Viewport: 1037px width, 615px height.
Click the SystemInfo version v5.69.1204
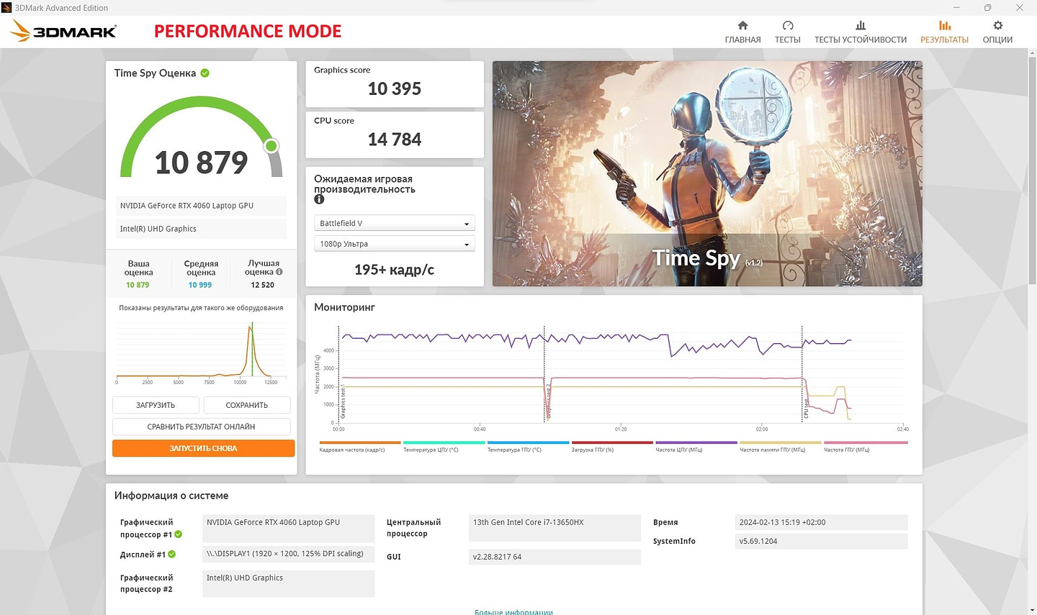[821, 541]
